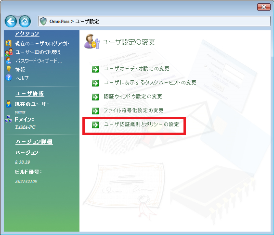Choose 現在のユーザのログアウト action
The image size is (274, 235).
[x=42, y=43]
